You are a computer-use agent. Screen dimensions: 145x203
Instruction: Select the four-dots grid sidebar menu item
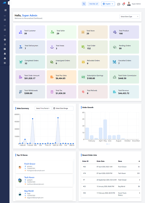coord(5,49)
